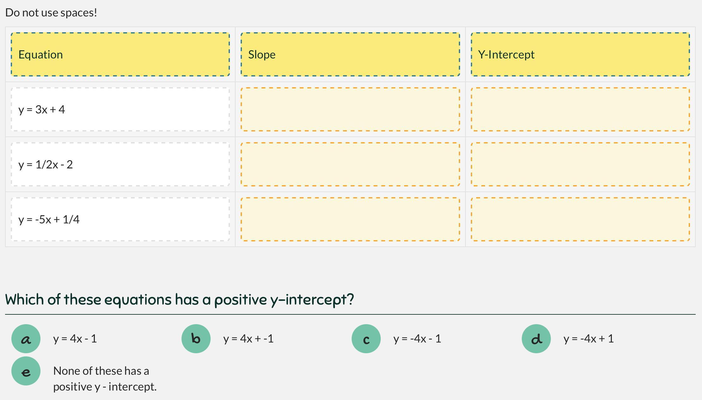This screenshot has width=702, height=400.
Task: Select answer option a circle
Action: [26, 339]
